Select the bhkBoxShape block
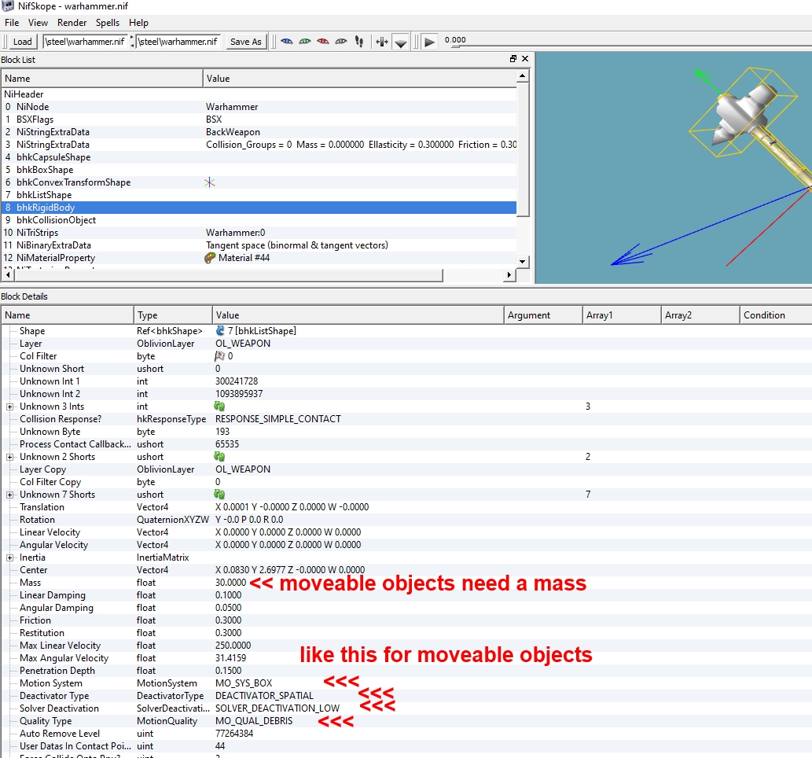The width and height of the screenshot is (812, 758). coord(259,169)
